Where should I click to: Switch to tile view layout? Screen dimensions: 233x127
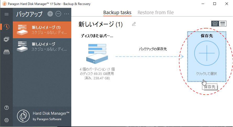[x=215, y=24]
